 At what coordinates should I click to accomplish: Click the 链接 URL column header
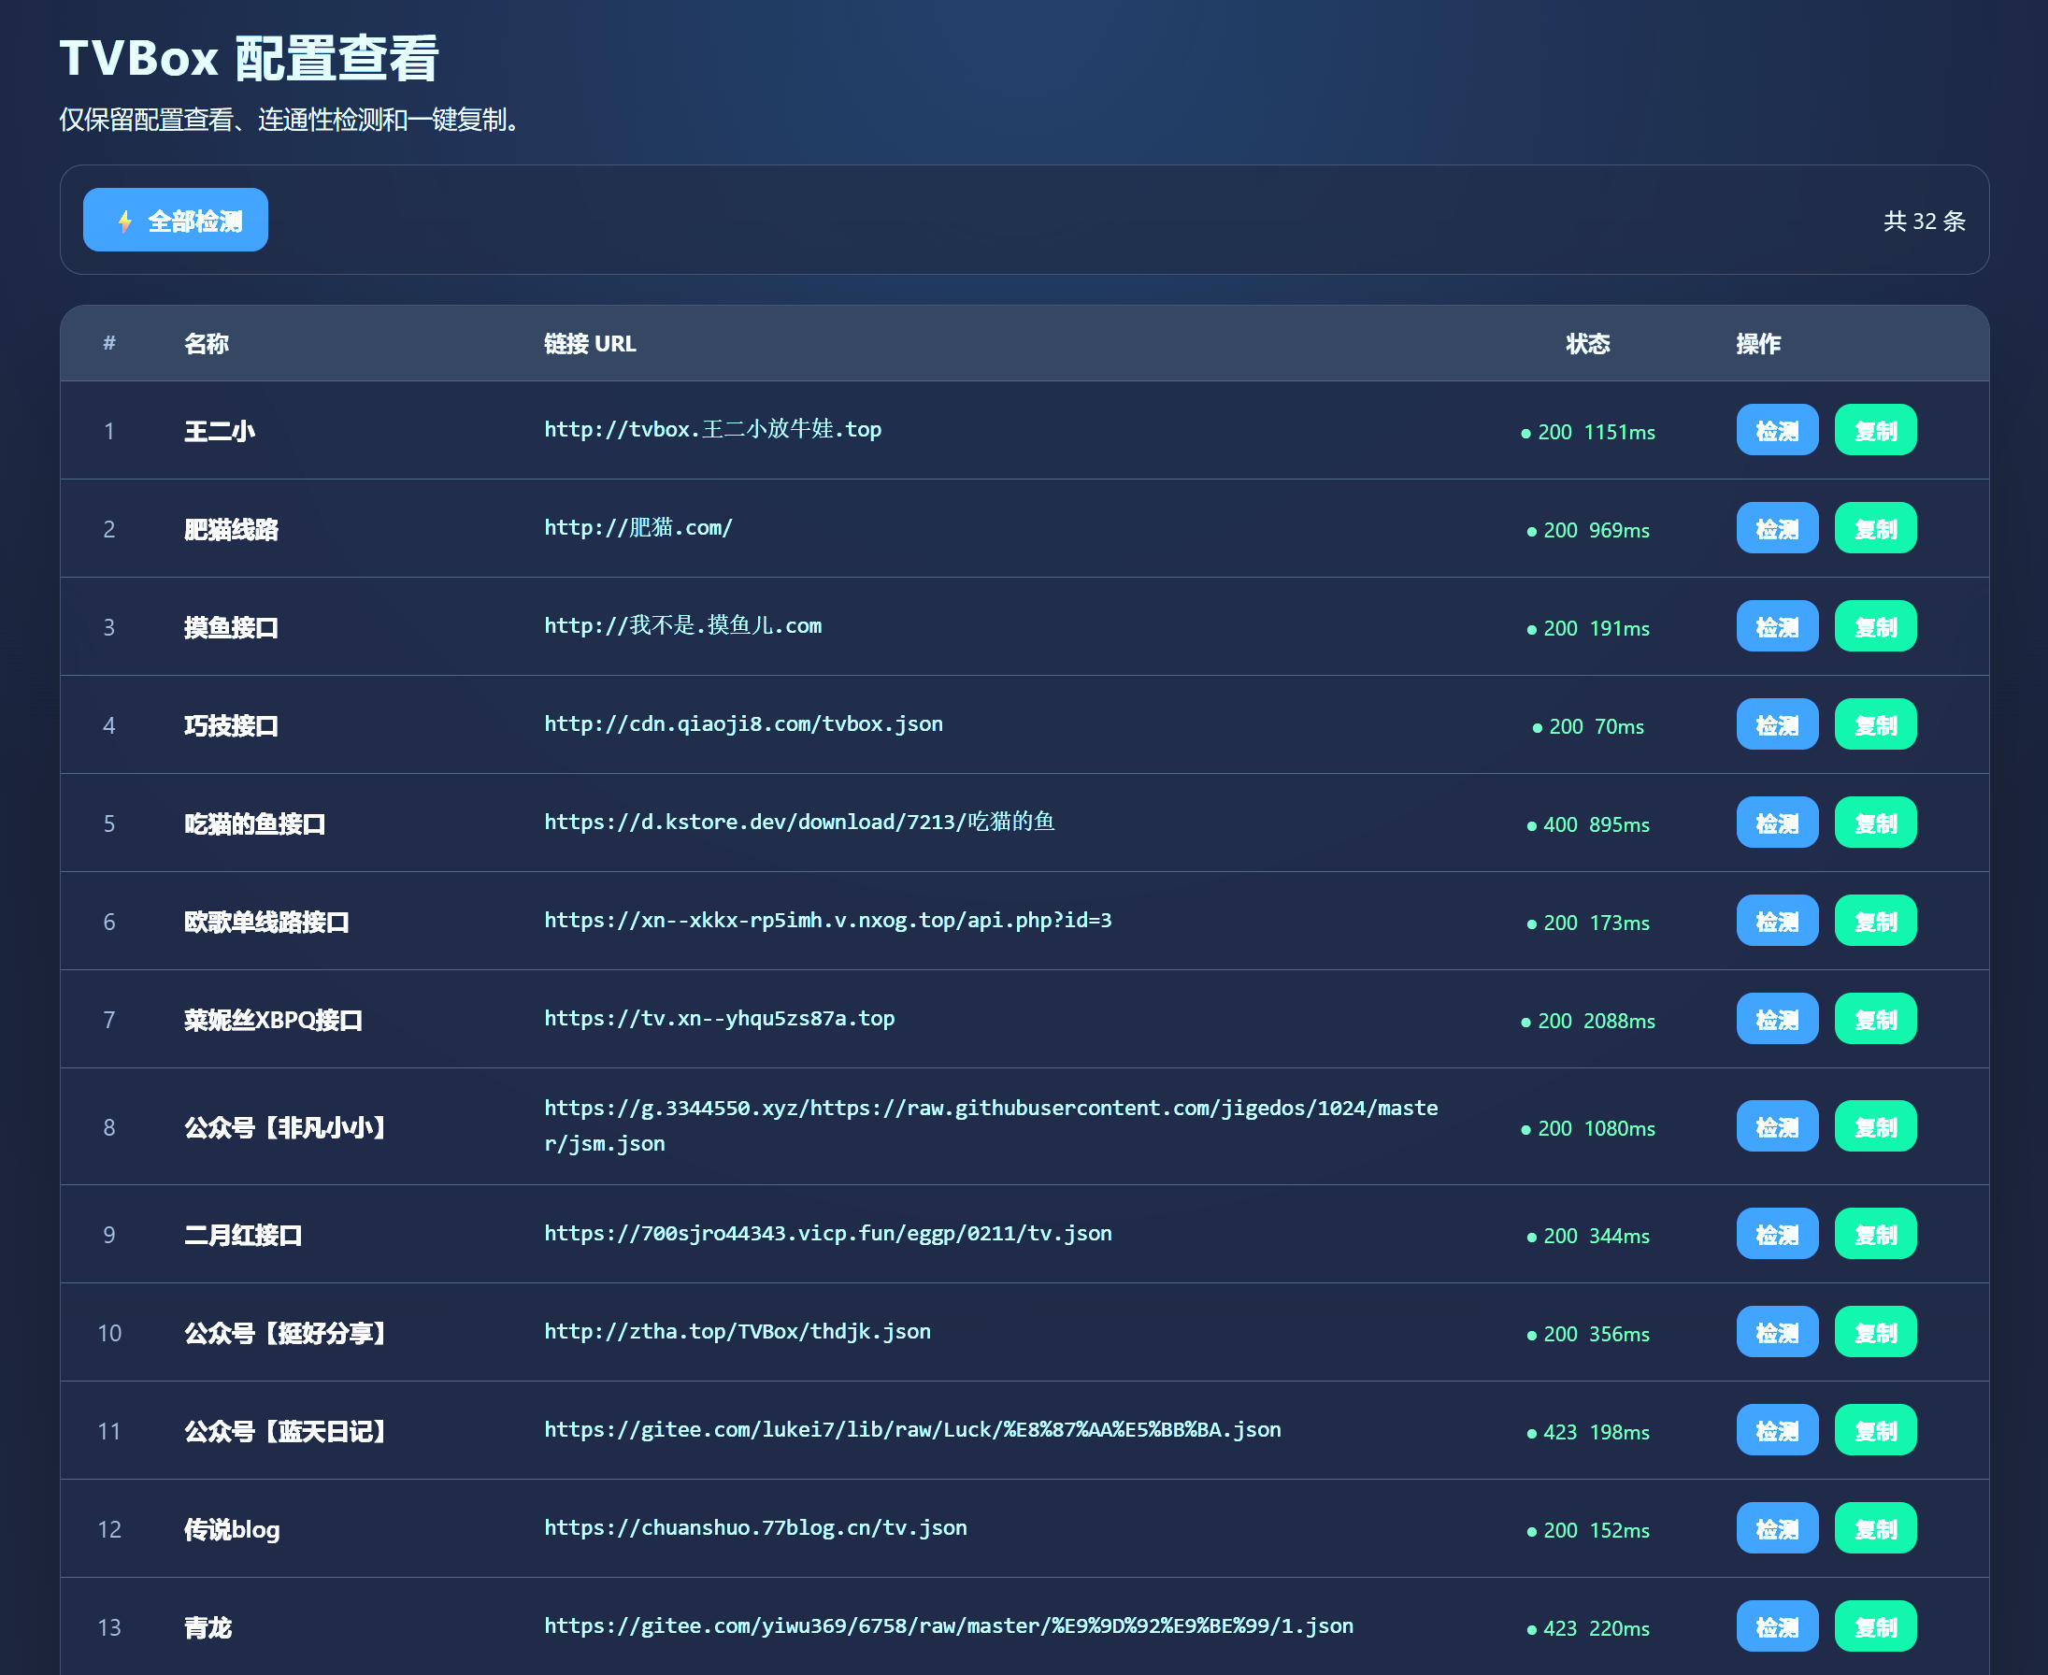[x=590, y=343]
